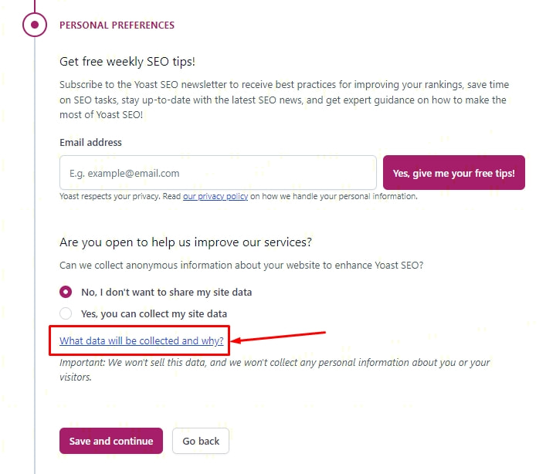Click the Save and continue button
Image resolution: width=546 pixels, height=474 pixels.
111,441
